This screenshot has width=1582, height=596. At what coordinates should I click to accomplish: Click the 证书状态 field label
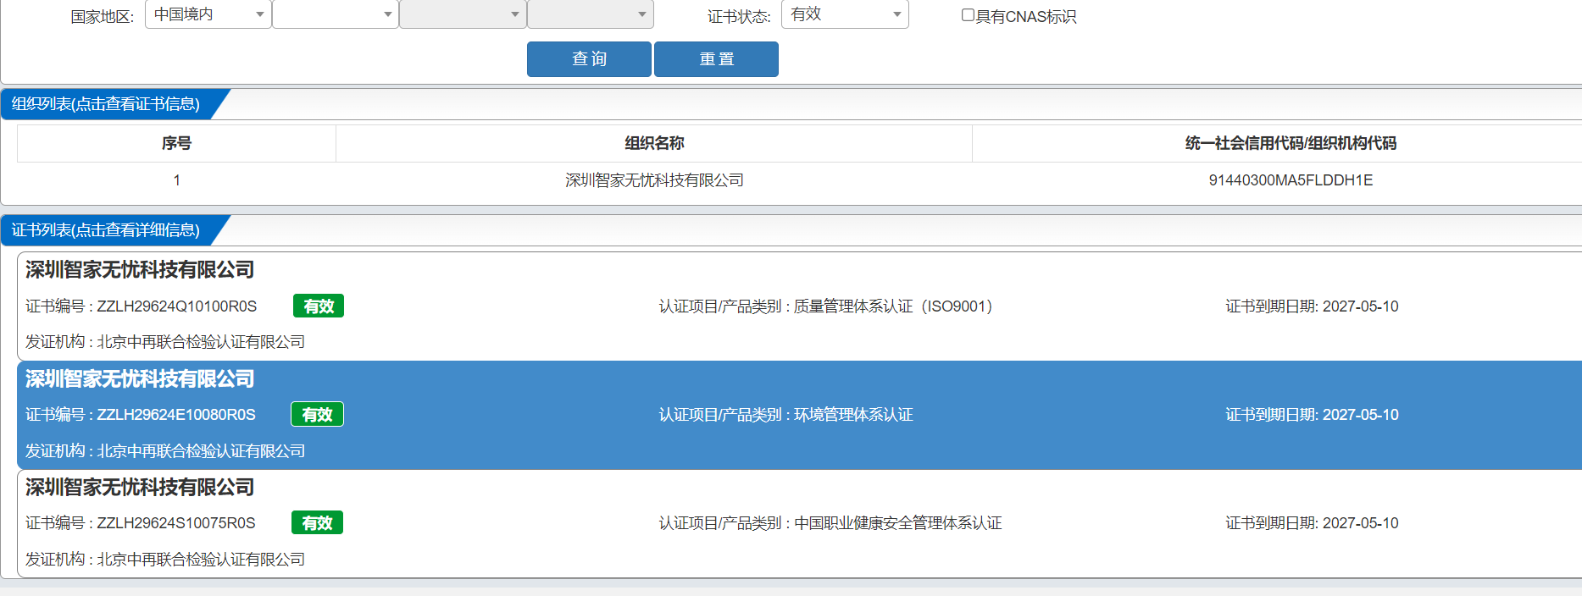739,16
